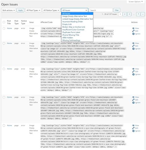This screenshot has width=146, height=150.
Task: Click the Notice Type column header
Action: (x=24, y=22)
